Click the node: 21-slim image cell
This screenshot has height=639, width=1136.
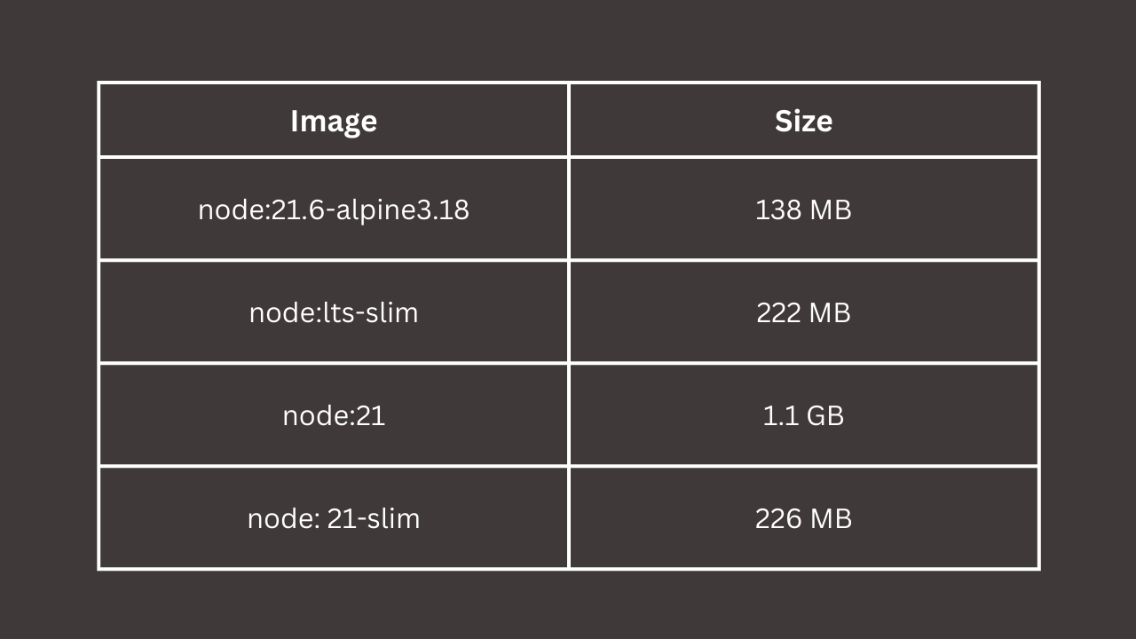click(334, 518)
